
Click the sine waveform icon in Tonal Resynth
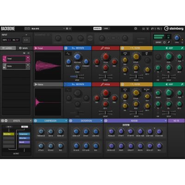68,54
